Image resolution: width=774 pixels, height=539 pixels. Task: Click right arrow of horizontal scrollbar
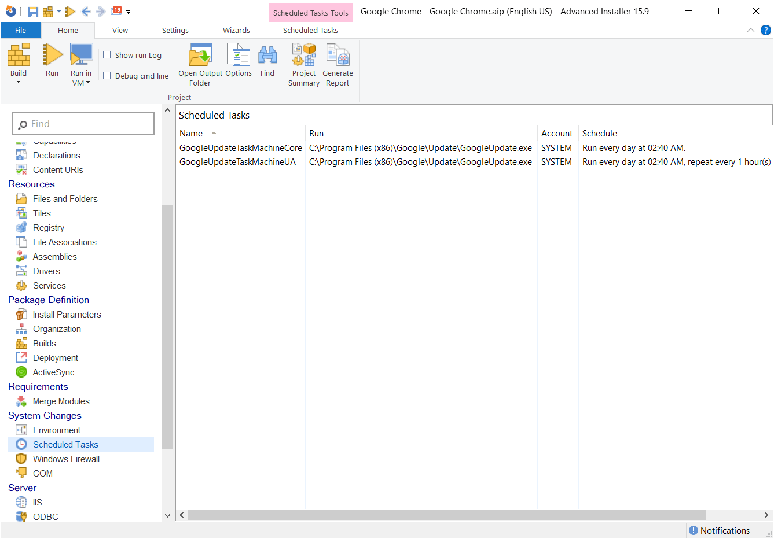click(x=766, y=515)
